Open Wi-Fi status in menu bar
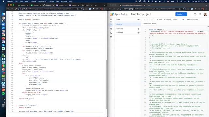The height and width of the screenshot is (117, 209). pyautogui.click(x=177, y=1)
